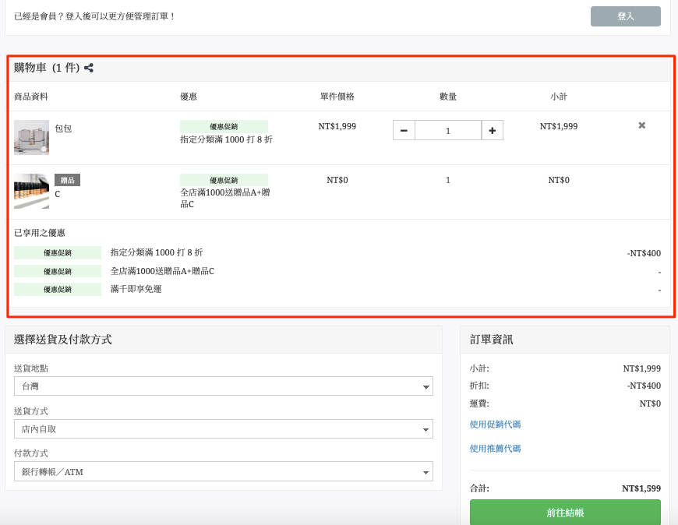Click the 包包 product name
This screenshot has width=678, height=525.
[63, 129]
